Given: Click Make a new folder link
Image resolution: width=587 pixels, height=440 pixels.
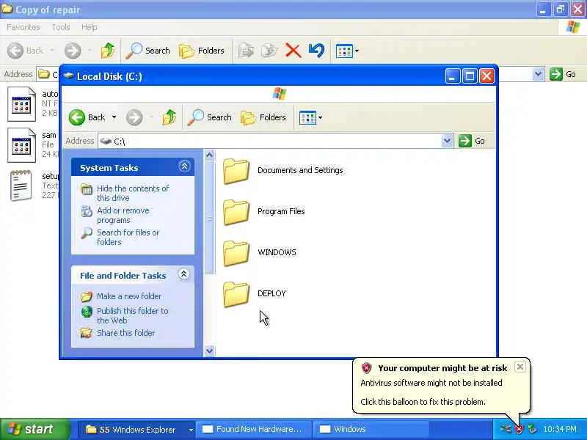Looking at the screenshot, I should click(x=129, y=296).
